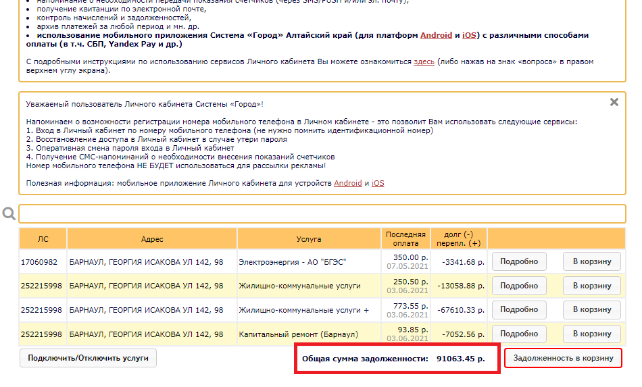This screenshot has height=387, width=642.
Task: Click the 'Последняя оплата' column header
Action: tap(405, 239)
